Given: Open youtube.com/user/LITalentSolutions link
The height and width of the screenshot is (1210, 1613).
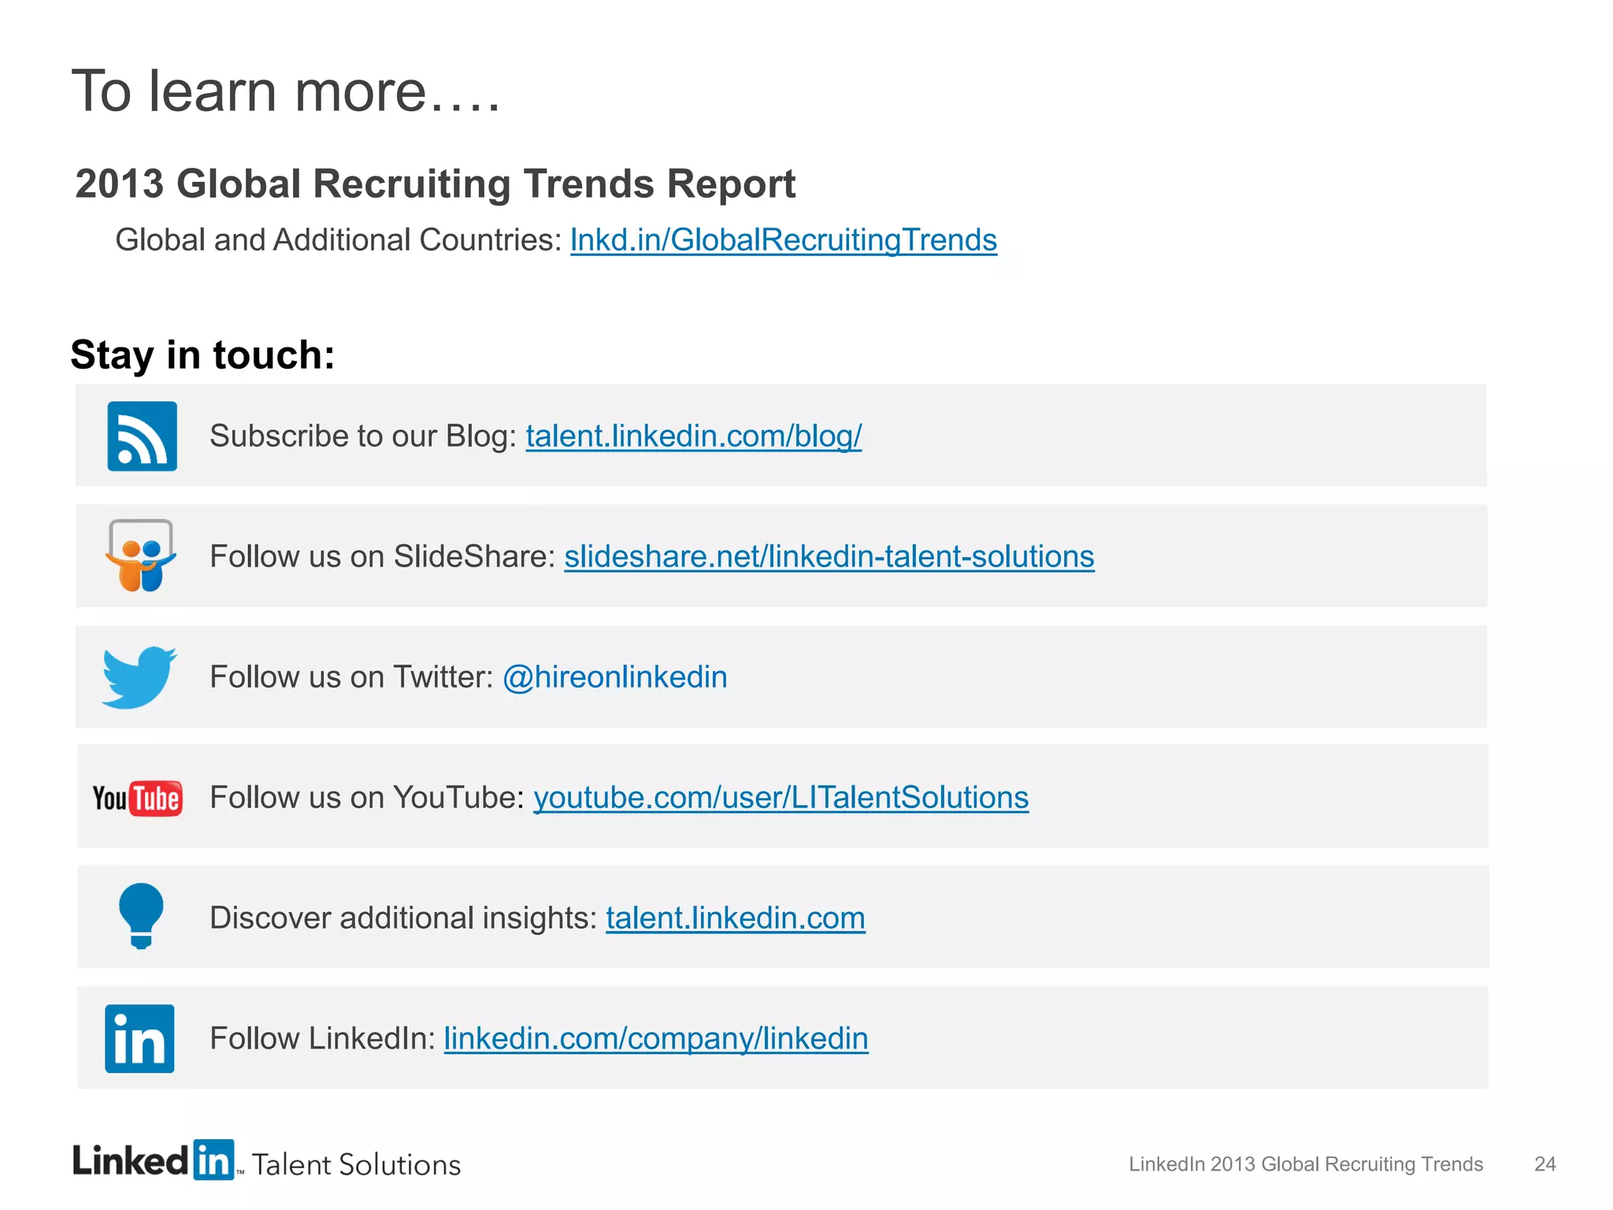Looking at the screenshot, I should pos(781,798).
